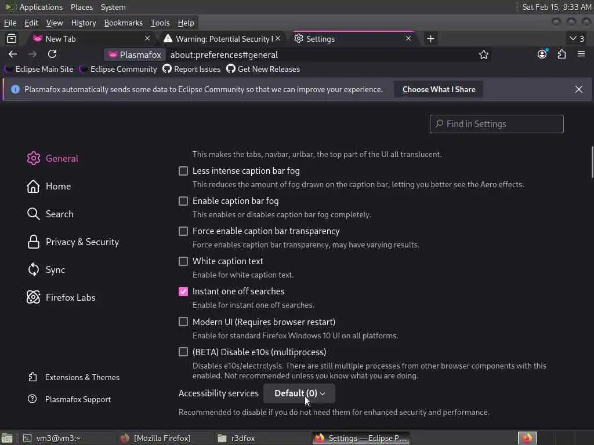
Task: Open Extensions & Themes page
Action: pos(74,377)
